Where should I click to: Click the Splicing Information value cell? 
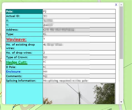tap(79, 81)
